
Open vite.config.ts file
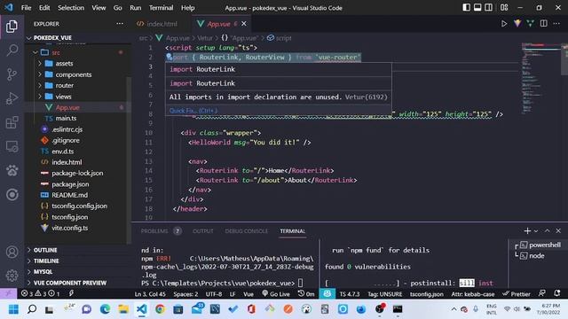pos(69,228)
